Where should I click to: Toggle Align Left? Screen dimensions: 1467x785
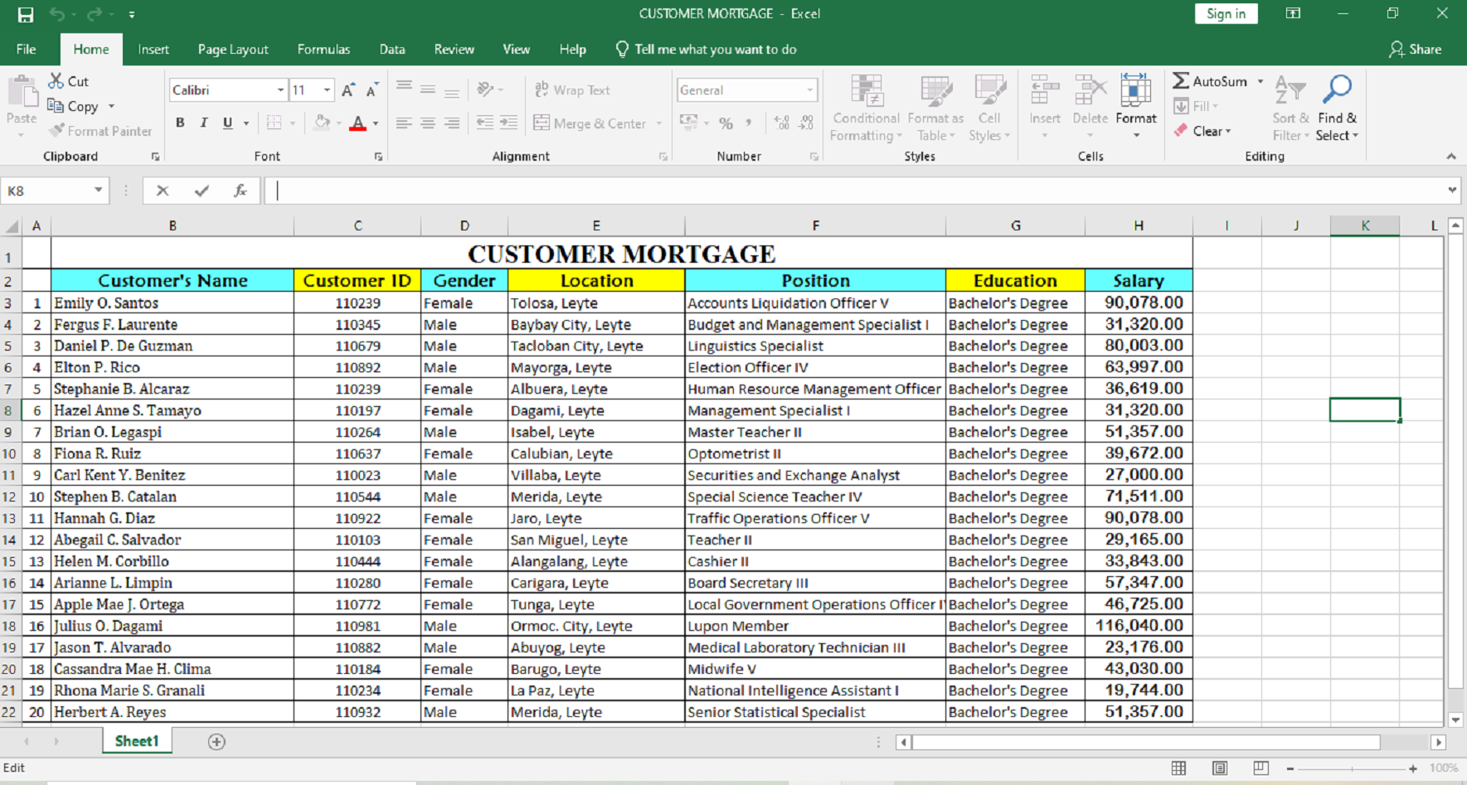pyautogui.click(x=404, y=123)
